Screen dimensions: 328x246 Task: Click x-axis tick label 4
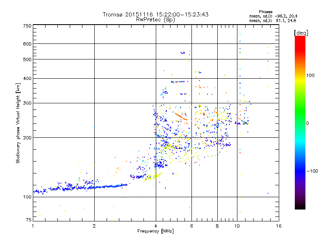(156, 226)
